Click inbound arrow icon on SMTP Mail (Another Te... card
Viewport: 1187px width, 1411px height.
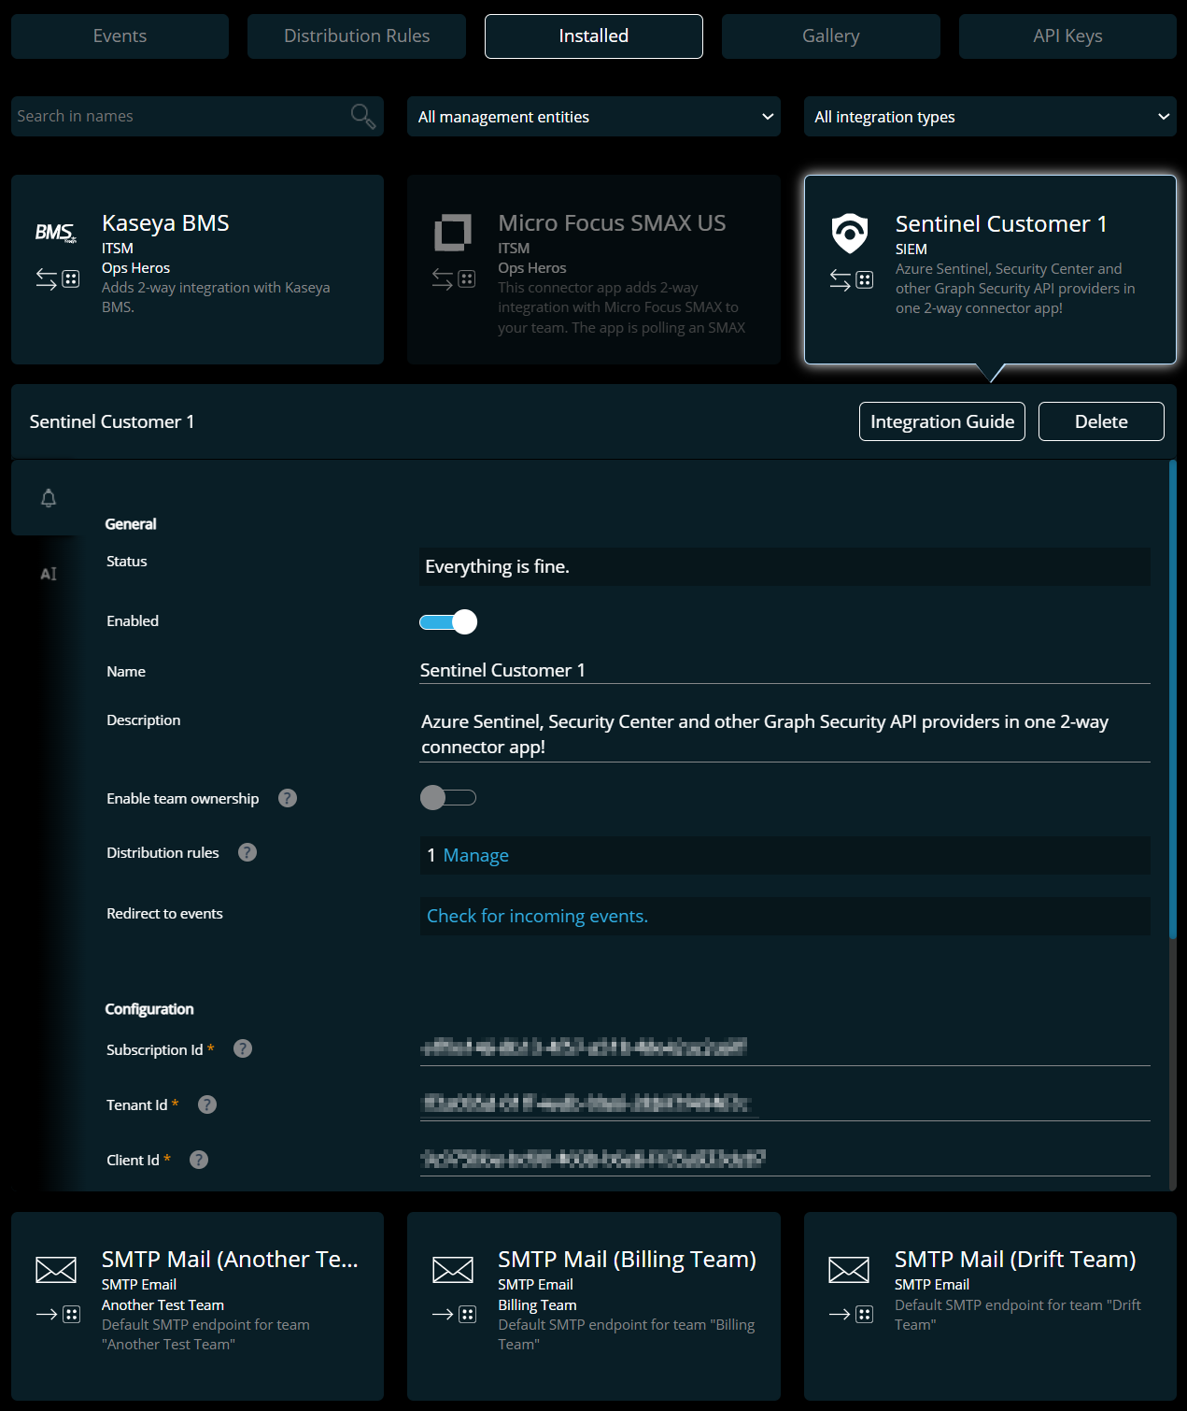[47, 1315]
